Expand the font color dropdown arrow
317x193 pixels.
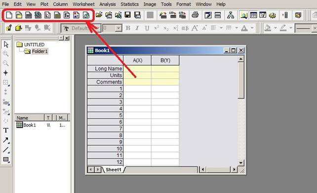click(x=252, y=28)
